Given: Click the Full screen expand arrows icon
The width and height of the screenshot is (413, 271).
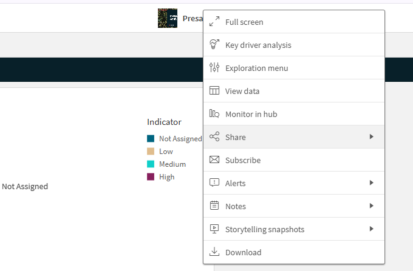Looking at the screenshot, I should coord(214,22).
